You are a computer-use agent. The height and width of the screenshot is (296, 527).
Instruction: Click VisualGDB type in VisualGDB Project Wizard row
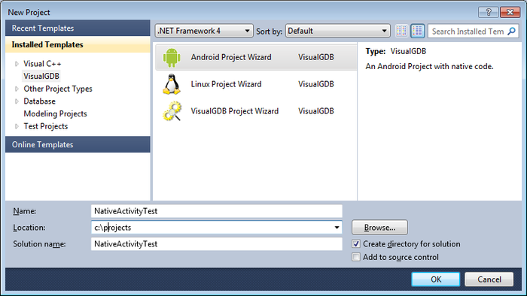(316, 111)
